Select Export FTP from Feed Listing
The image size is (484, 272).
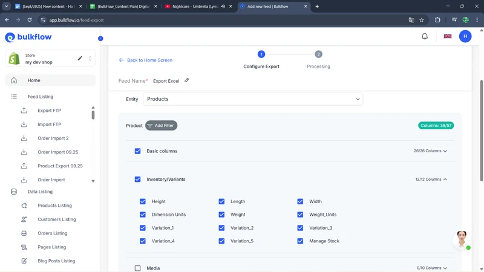[x=49, y=111]
